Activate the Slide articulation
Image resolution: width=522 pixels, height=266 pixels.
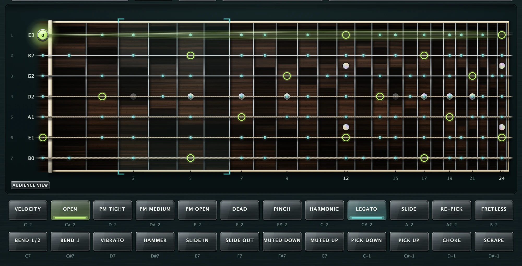tap(409, 210)
